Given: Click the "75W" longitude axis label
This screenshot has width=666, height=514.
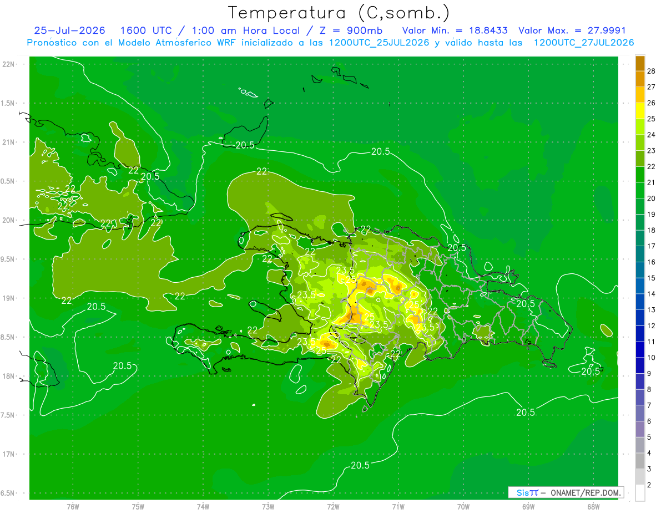Looking at the screenshot, I should (138, 507).
